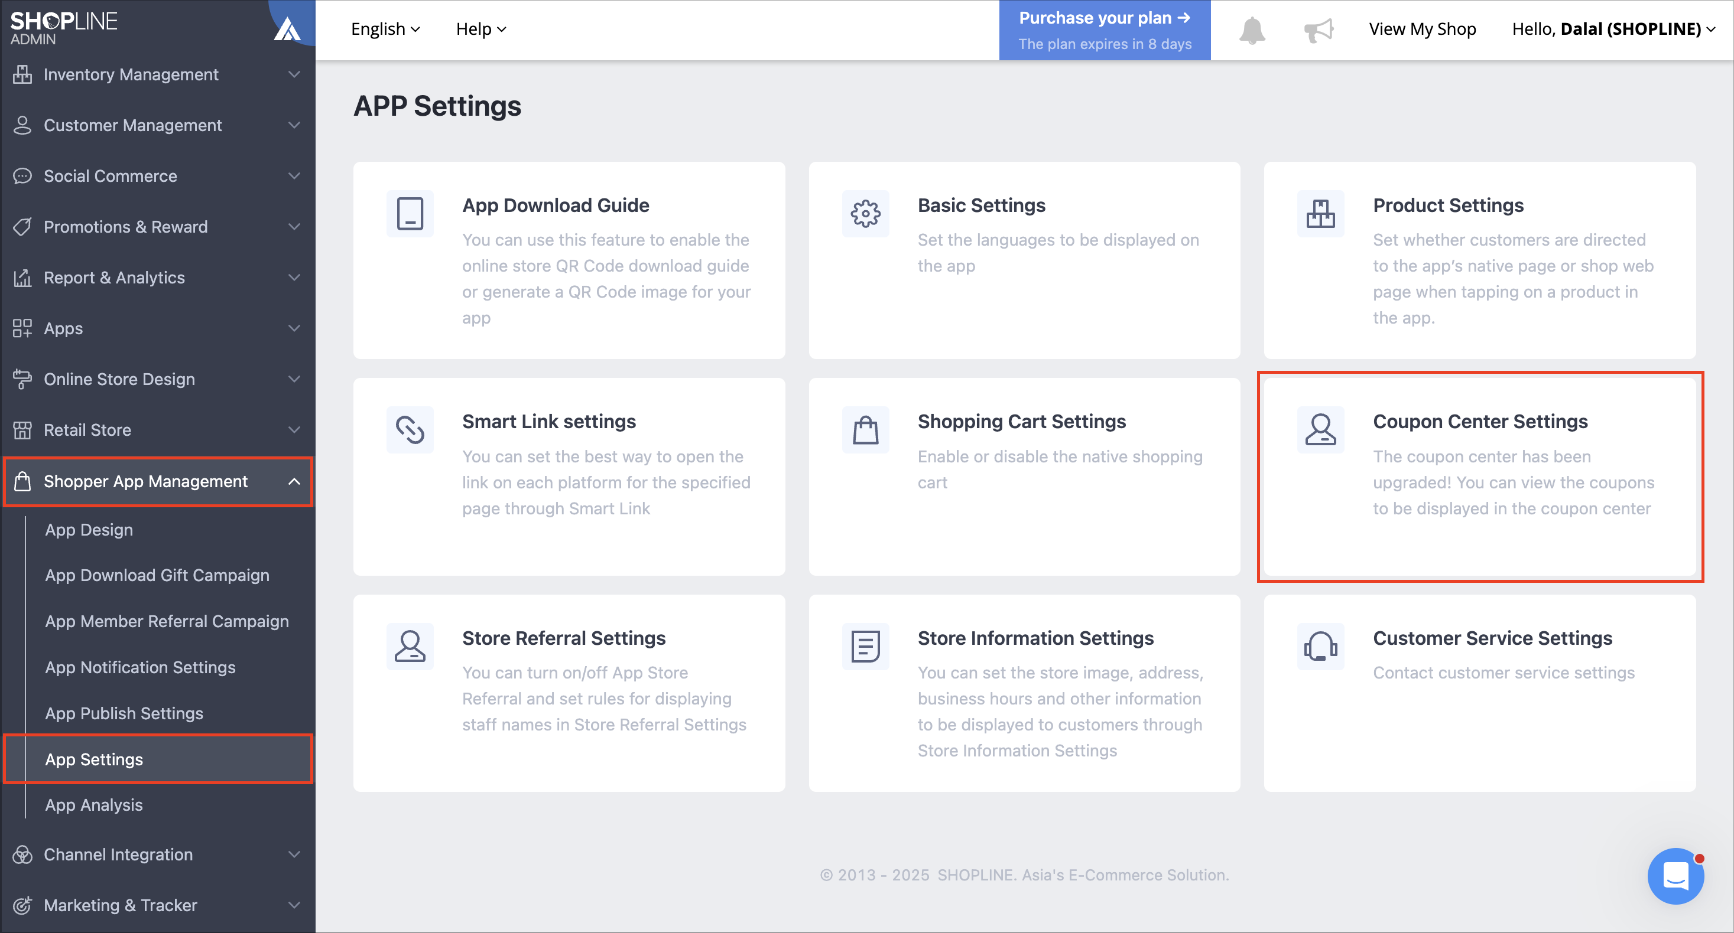Click the SHOPLINE Admin logo
1734x933 pixels.
[64, 28]
